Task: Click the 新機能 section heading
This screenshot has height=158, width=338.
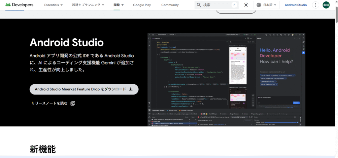Action: point(43,149)
